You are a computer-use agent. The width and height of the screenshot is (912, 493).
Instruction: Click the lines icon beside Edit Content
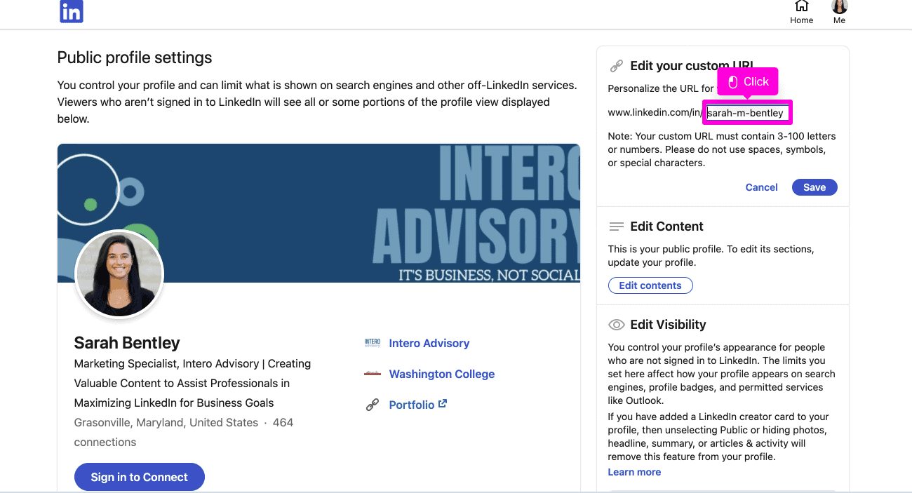pyautogui.click(x=617, y=227)
